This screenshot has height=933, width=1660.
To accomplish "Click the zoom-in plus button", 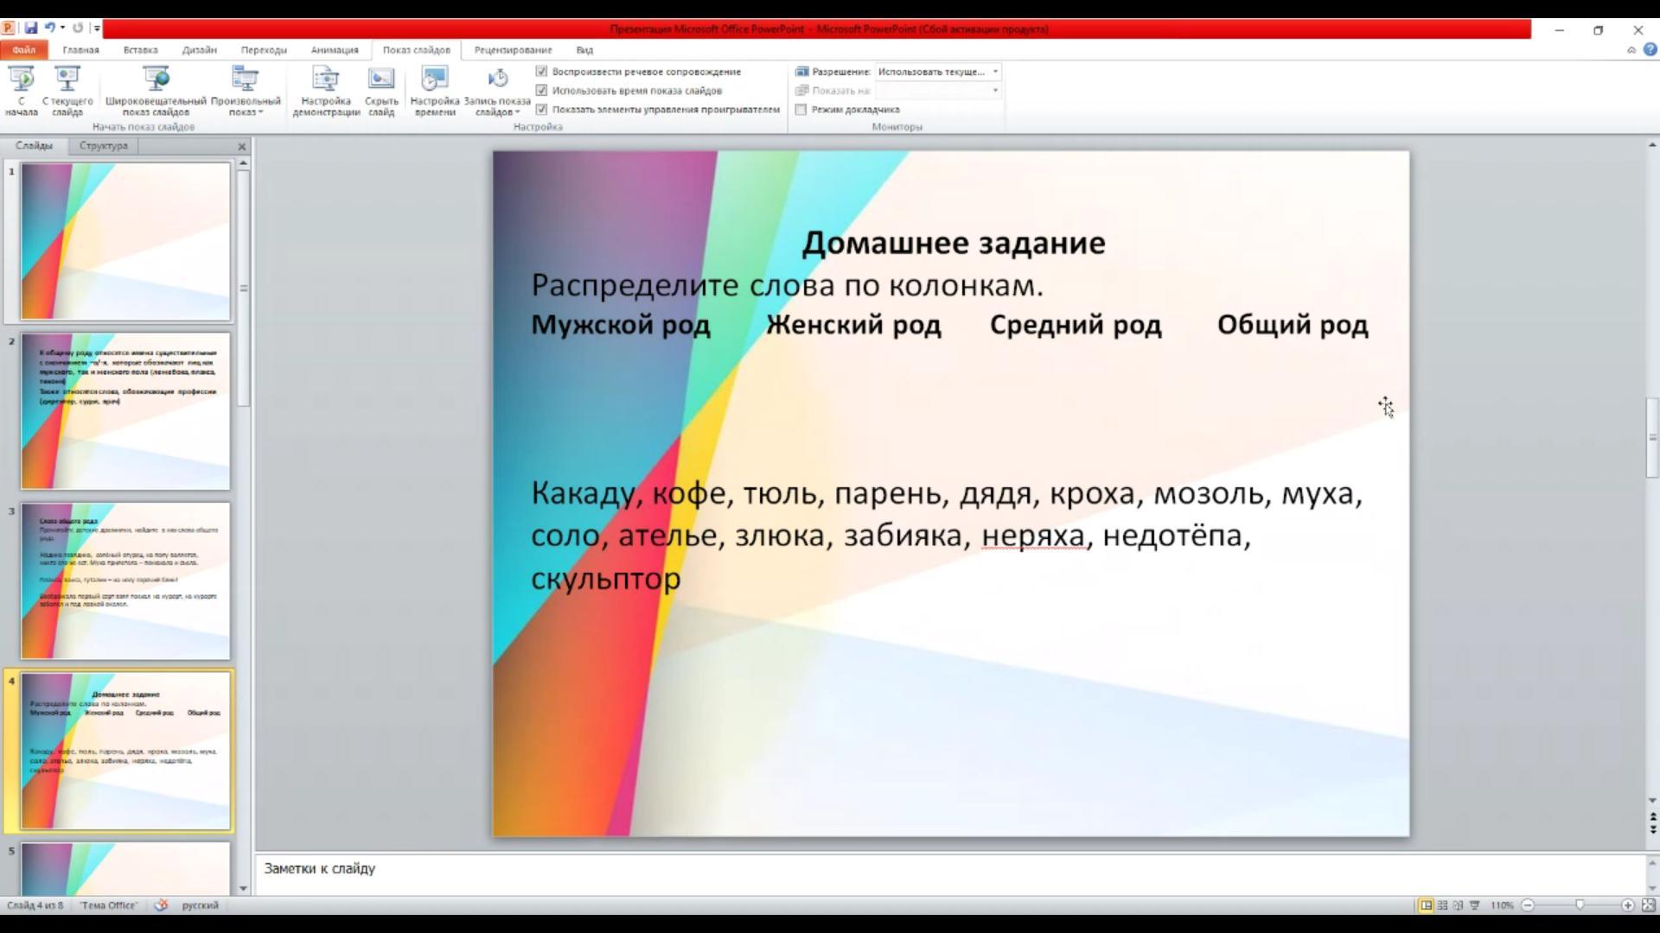I will [x=1627, y=905].
